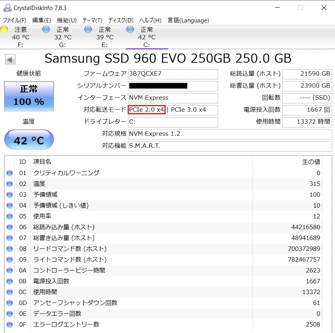Click status dot for ID 0A コントローラービジー時間
Viewport: 335px width, 333px height.
coord(10,270)
